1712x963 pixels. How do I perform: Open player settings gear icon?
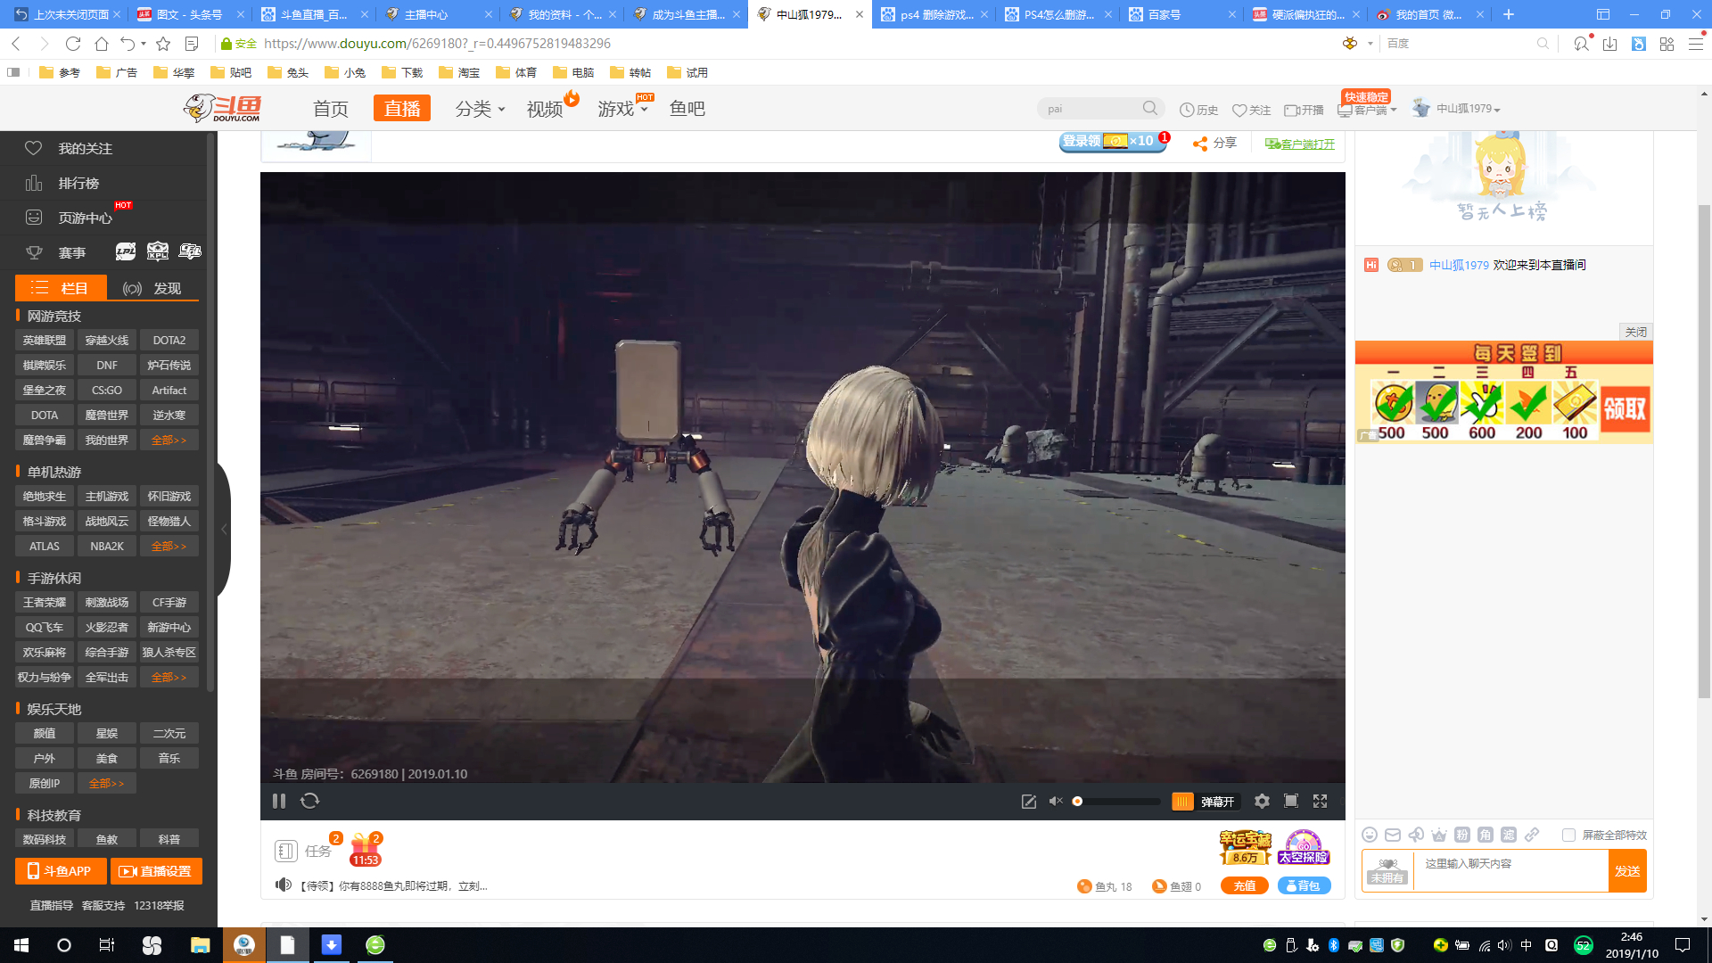click(1262, 801)
